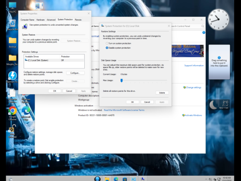The width and height of the screenshot is (241, 181).
Task: Click Delete to remove restore points
Action: (x=162, y=93)
